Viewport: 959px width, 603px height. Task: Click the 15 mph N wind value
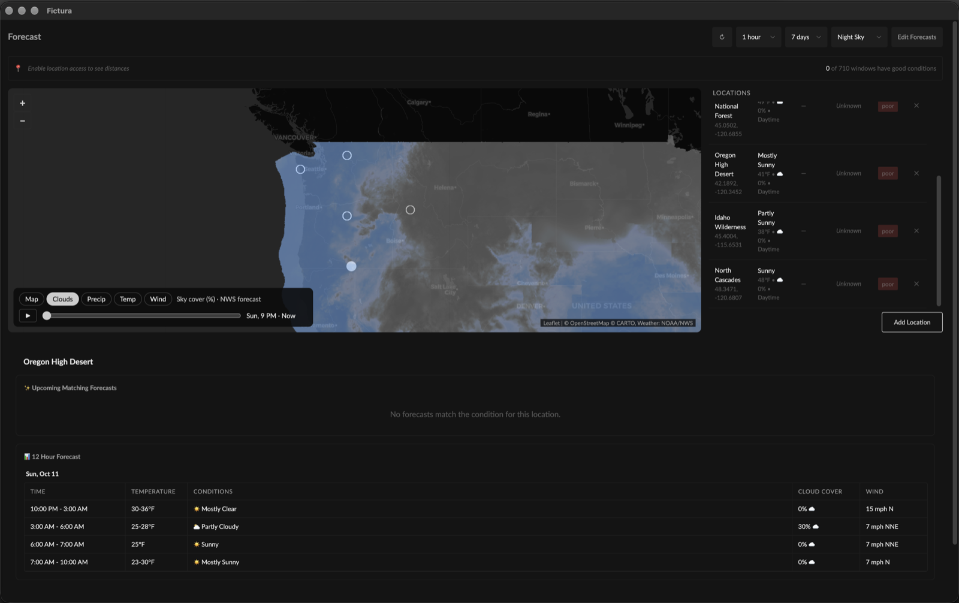tap(879, 509)
